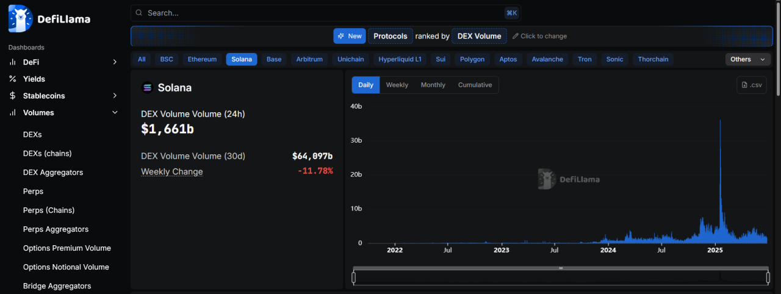Click the New badge button
This screenshot has width=781, height=294.
[x=350, y=36]
